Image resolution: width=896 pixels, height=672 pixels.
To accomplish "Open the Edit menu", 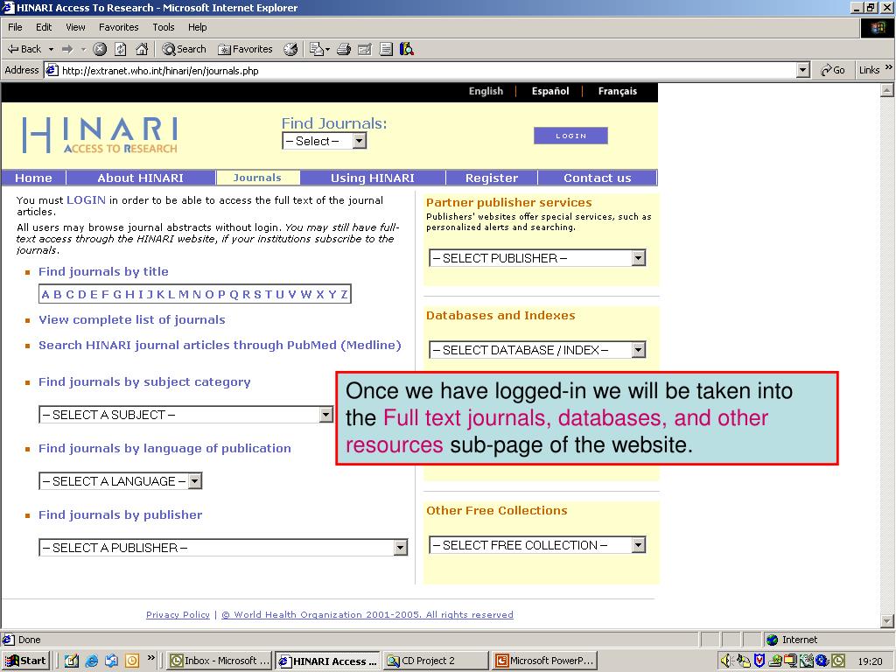I will [x=44, y=27].
